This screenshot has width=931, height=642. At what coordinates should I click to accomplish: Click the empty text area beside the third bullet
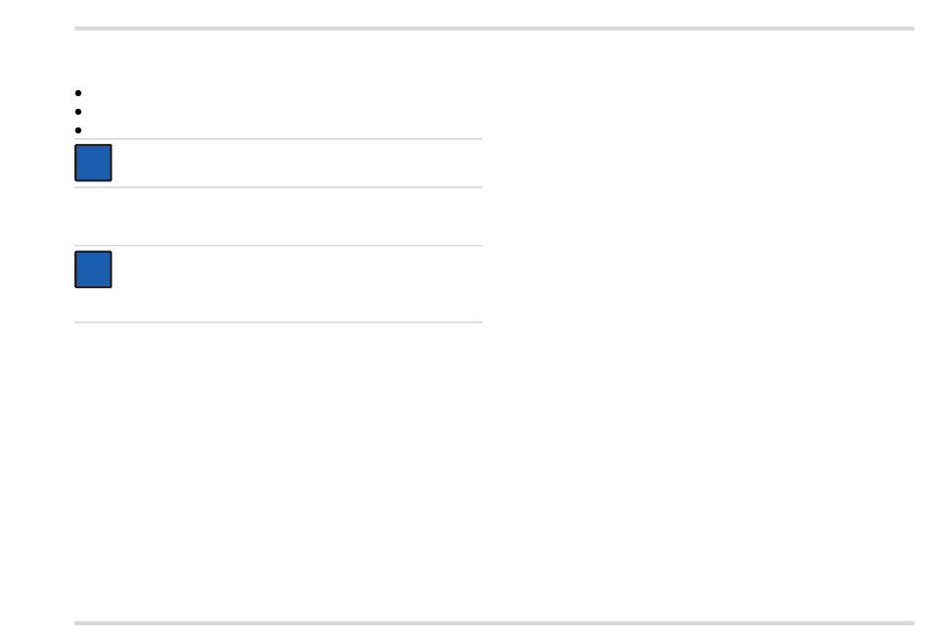click(282, 130)
